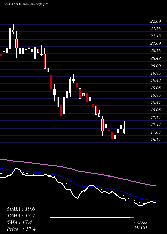Click the <<Live MACD label
The width and height of the screenshot is (167, 234).
click(141, 225)
